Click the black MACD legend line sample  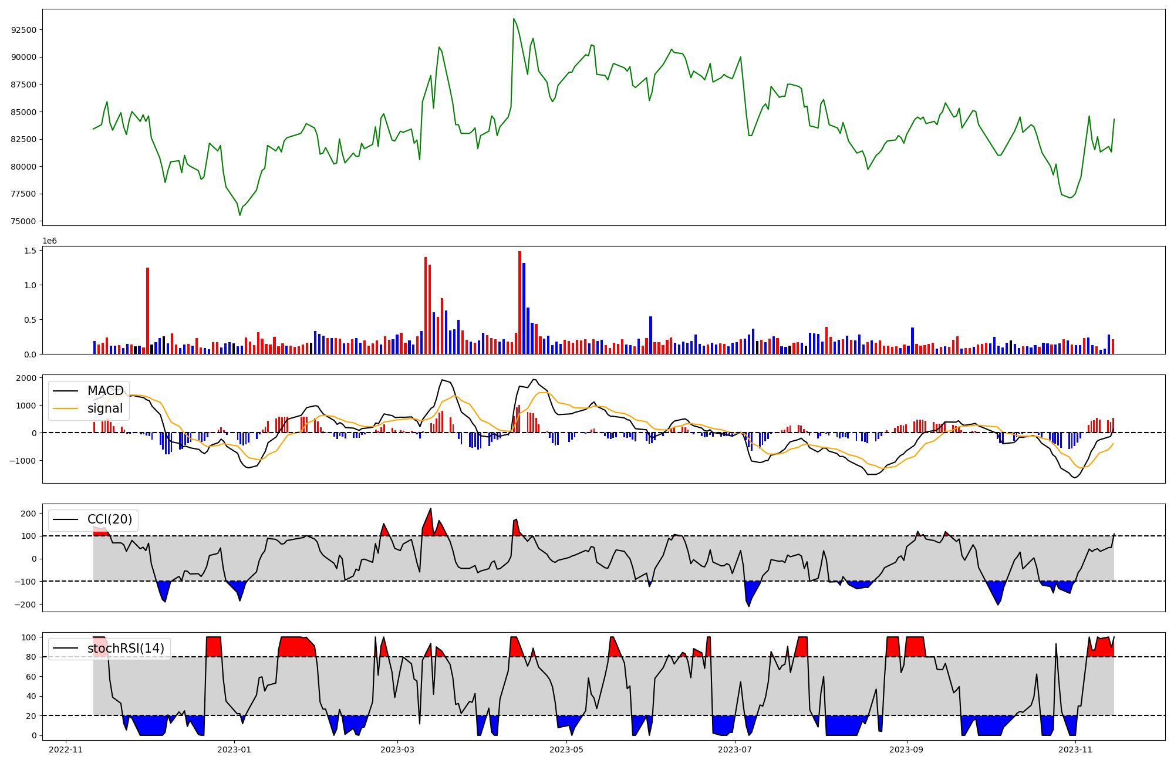pos(65,391)
